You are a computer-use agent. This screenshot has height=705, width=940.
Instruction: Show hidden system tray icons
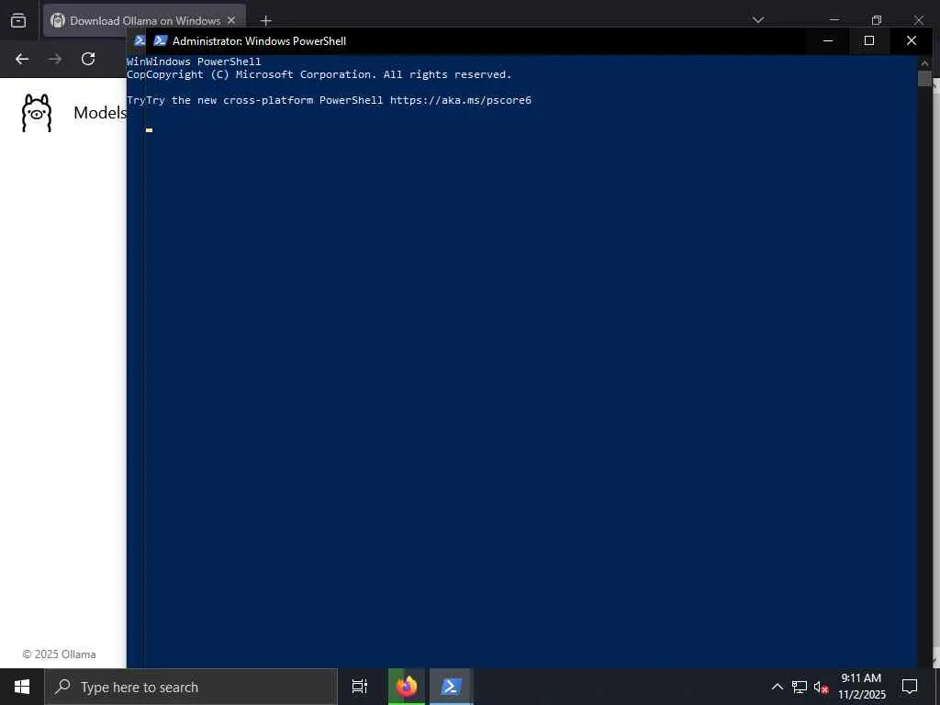pyautogui.click(x=777, y=687)
